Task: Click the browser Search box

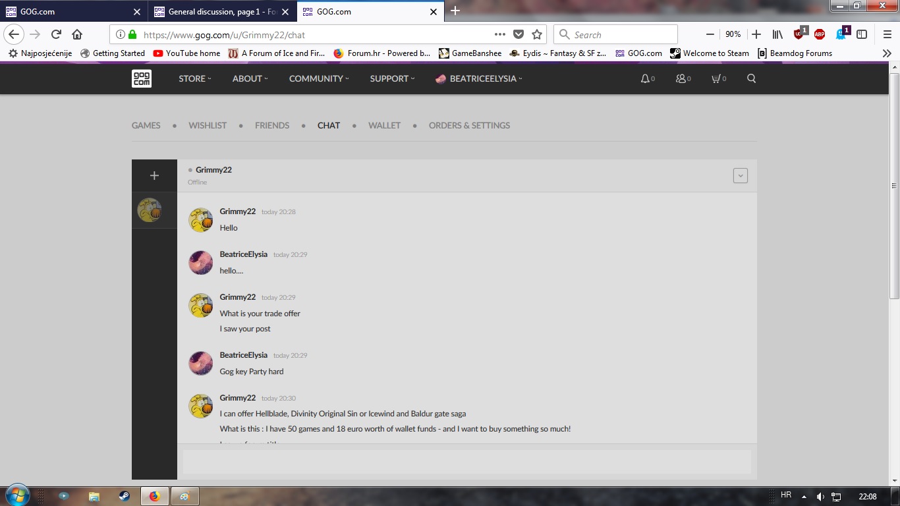Action: coord(615,34)
